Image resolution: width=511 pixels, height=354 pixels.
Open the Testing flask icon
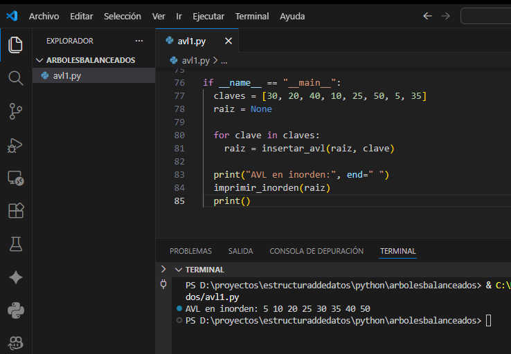15,244
